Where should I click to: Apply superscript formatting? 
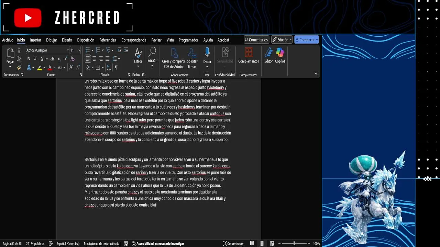[65, 59]
